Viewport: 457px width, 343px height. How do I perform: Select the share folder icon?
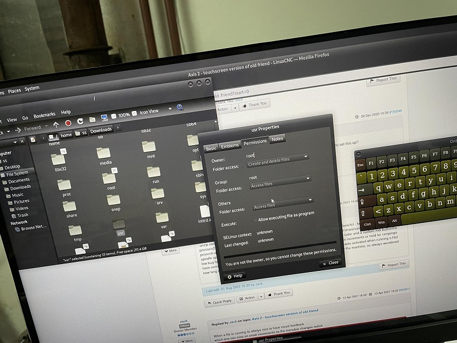tap(69, 206)
